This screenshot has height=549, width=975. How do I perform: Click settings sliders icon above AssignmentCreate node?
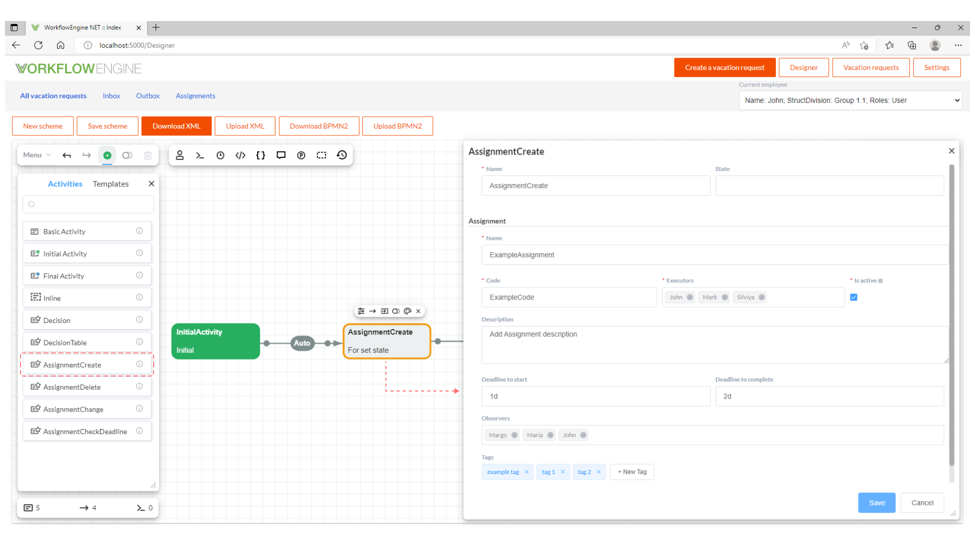pyautogui.click(x=361, y=311)
